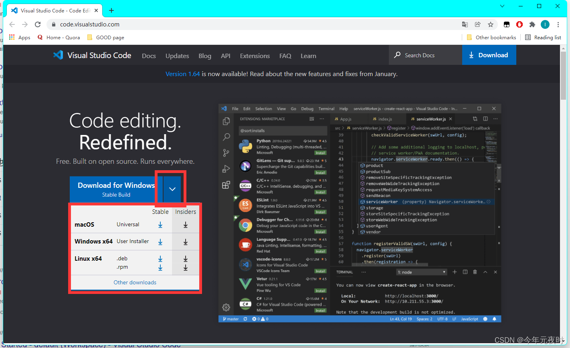Go back using the browser back arrow

click(x=12, y=24)
